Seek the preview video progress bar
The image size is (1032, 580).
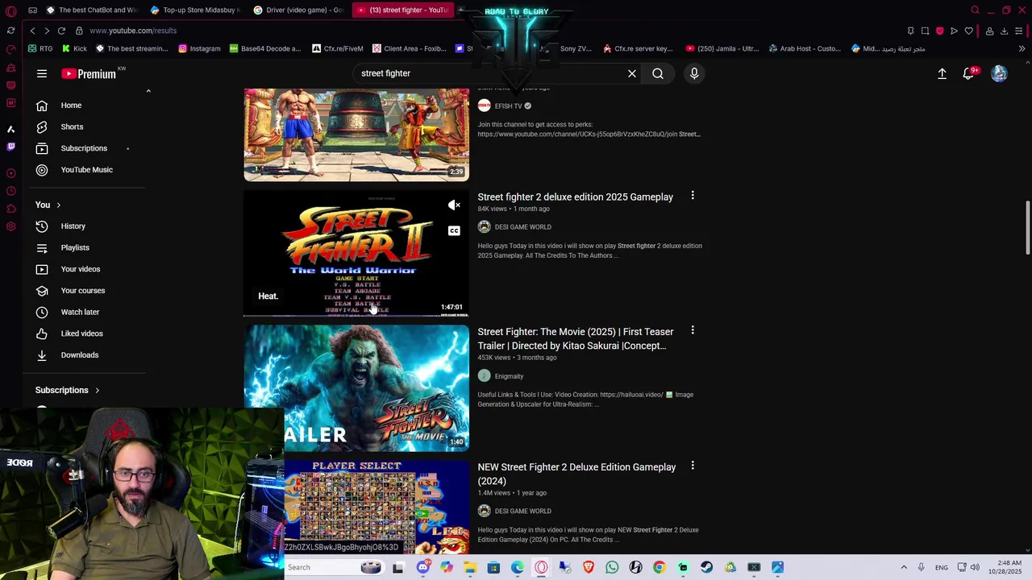(x=356, y=315)
